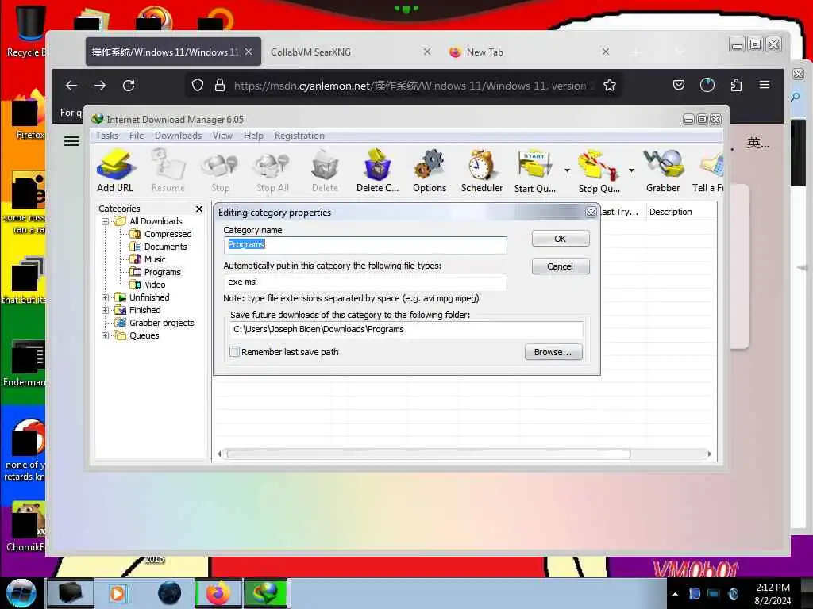The width and height of the screenshot is (813, 609).
Task: Open Internet Download Manager taskbar icon
Action: pos(265,593)
